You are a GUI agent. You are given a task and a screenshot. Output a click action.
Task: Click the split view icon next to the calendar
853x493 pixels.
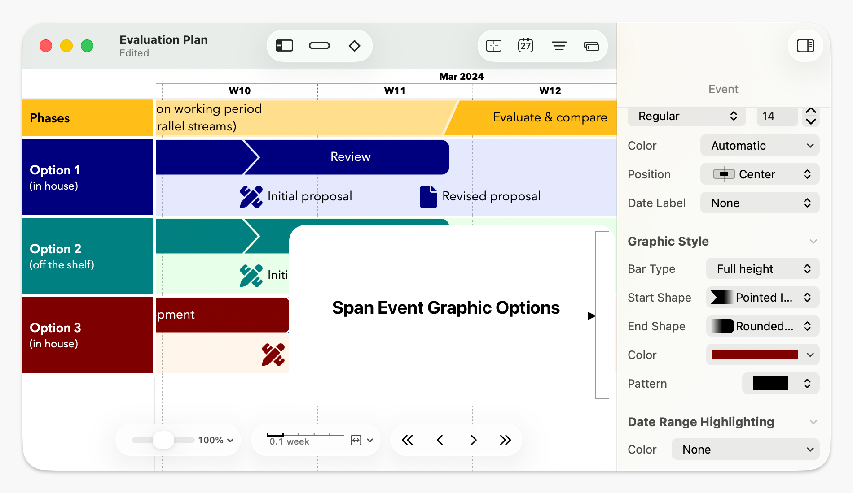click(x=493, y=45)
